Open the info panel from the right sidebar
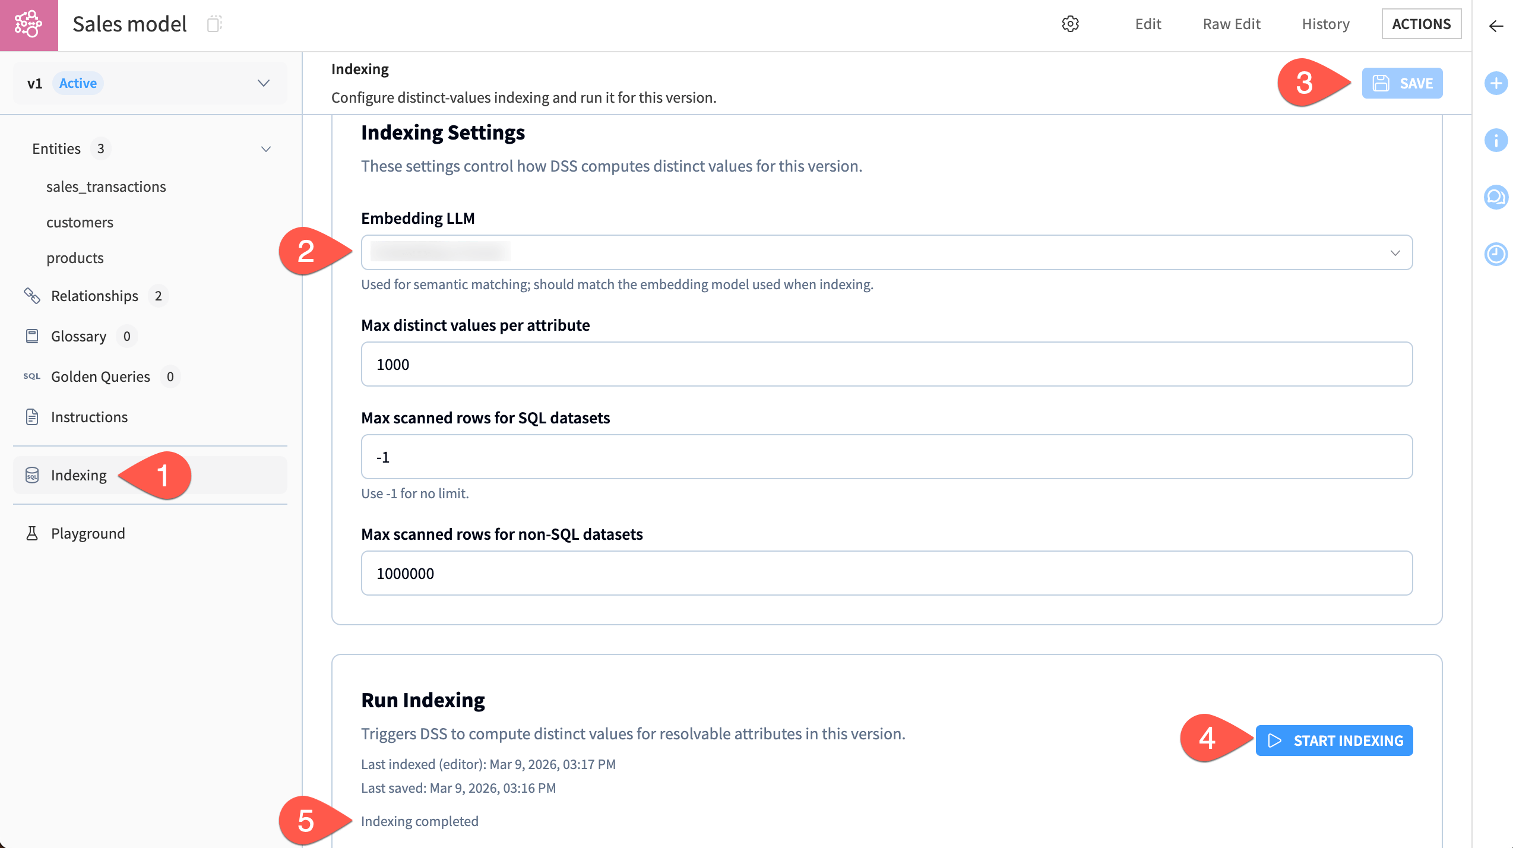 click(x=1496, y=141)
